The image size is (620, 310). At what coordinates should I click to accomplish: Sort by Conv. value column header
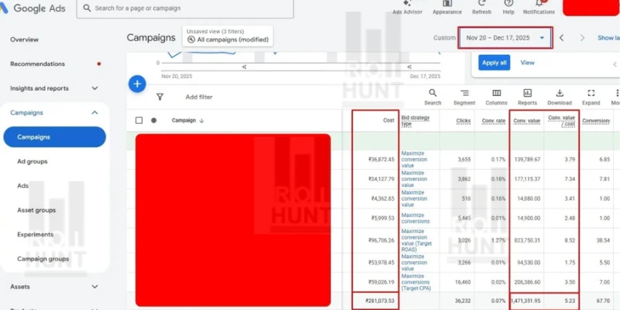527,121
